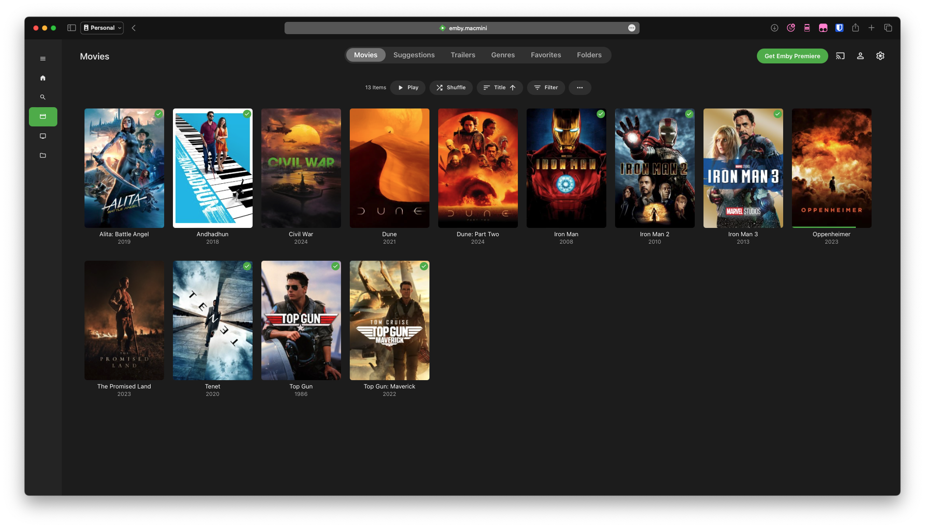925x528 pixels.
Task: Click the Cast to device icon
Action: coord(840,56)
